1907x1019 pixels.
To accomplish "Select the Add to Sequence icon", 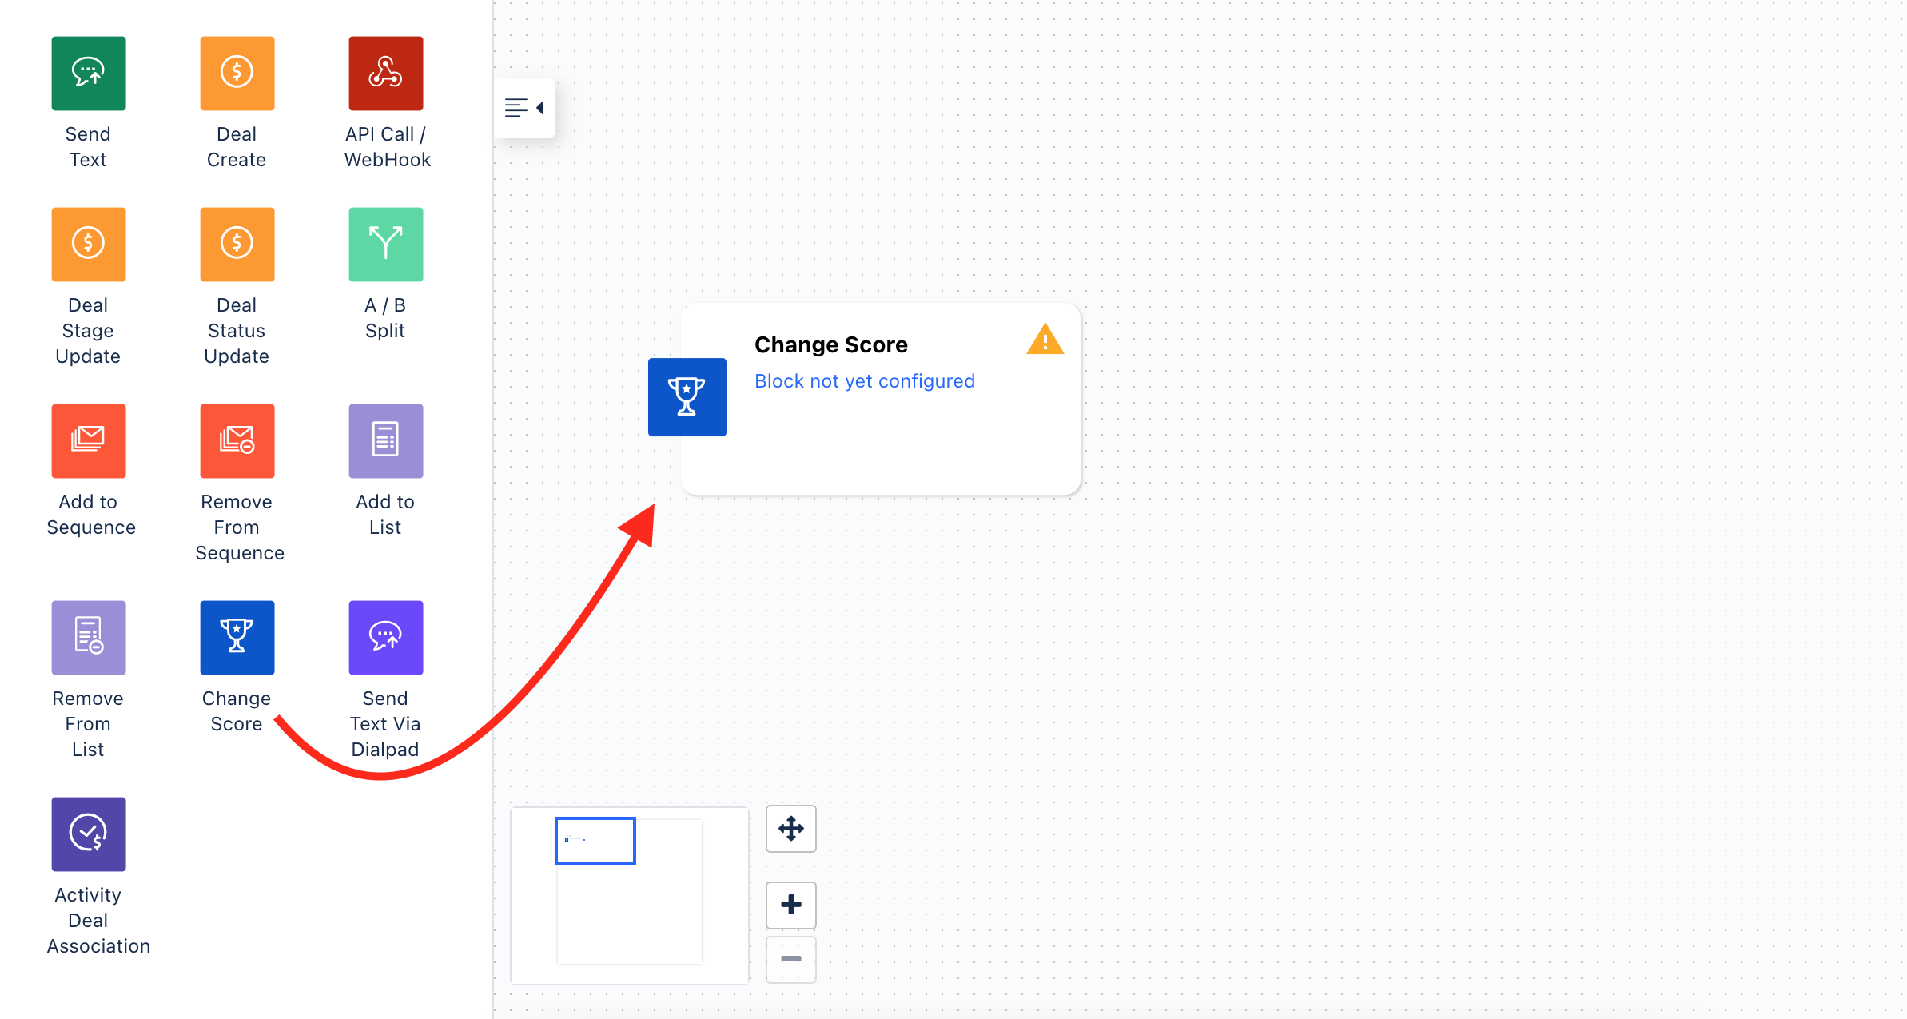I will (x=89, y=441).
